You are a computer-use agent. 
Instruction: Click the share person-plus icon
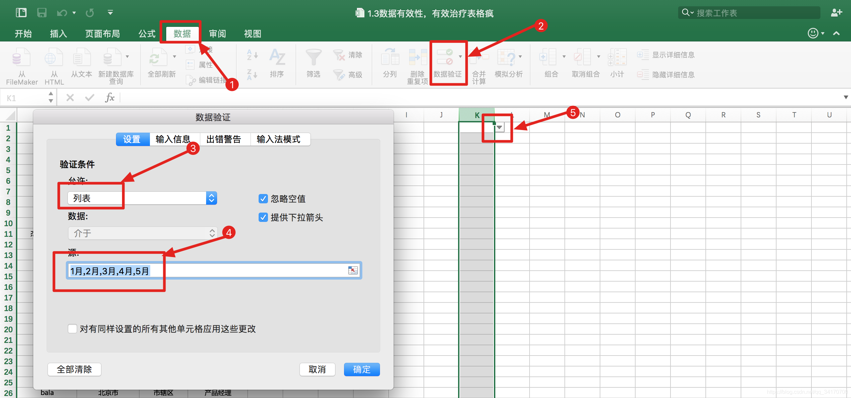(836, 13)
